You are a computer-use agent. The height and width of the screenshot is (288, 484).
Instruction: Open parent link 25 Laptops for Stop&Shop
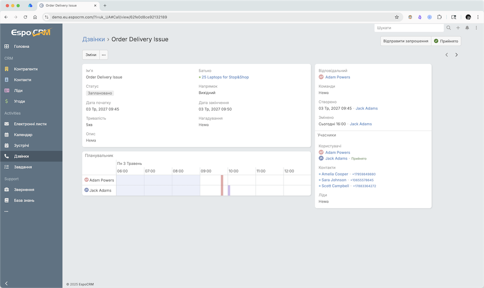[225, 77]
